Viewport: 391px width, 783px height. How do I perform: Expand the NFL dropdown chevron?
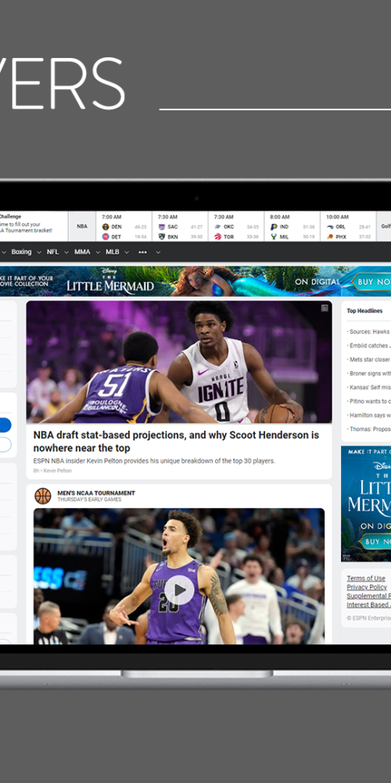tap(66, 253)
